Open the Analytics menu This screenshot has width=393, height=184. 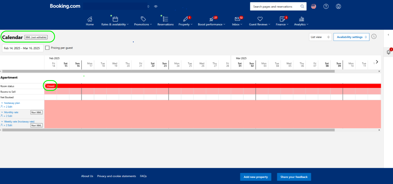point(301,24)
